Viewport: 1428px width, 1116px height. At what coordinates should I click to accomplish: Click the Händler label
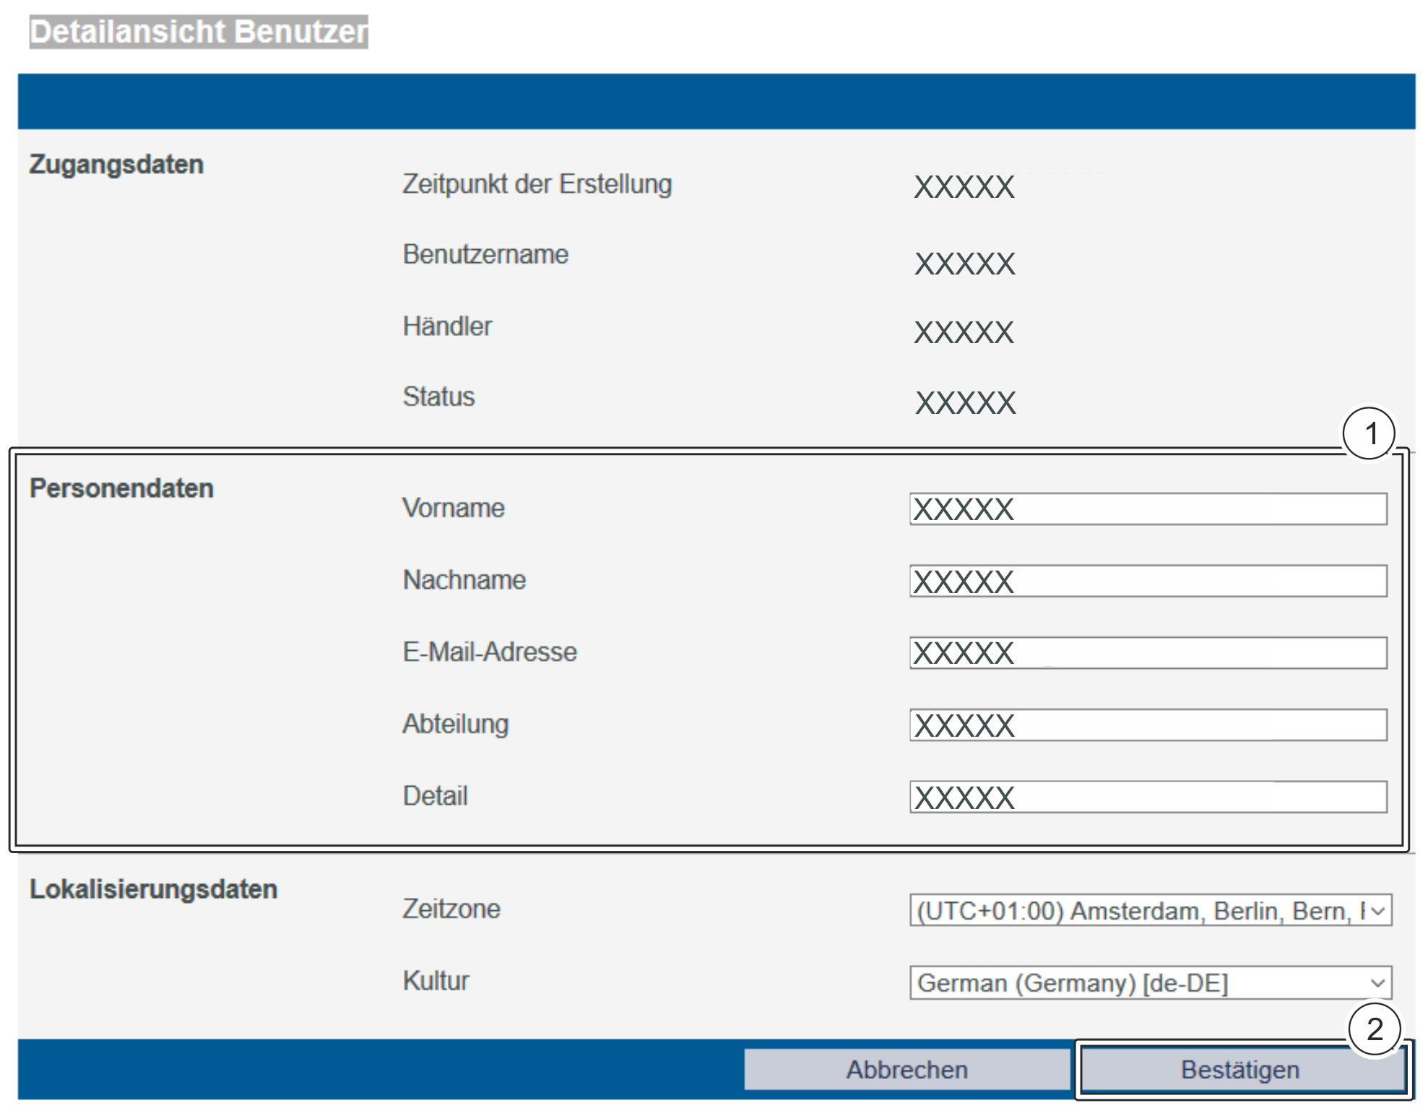pyautogui.click(x=447, y=326)
